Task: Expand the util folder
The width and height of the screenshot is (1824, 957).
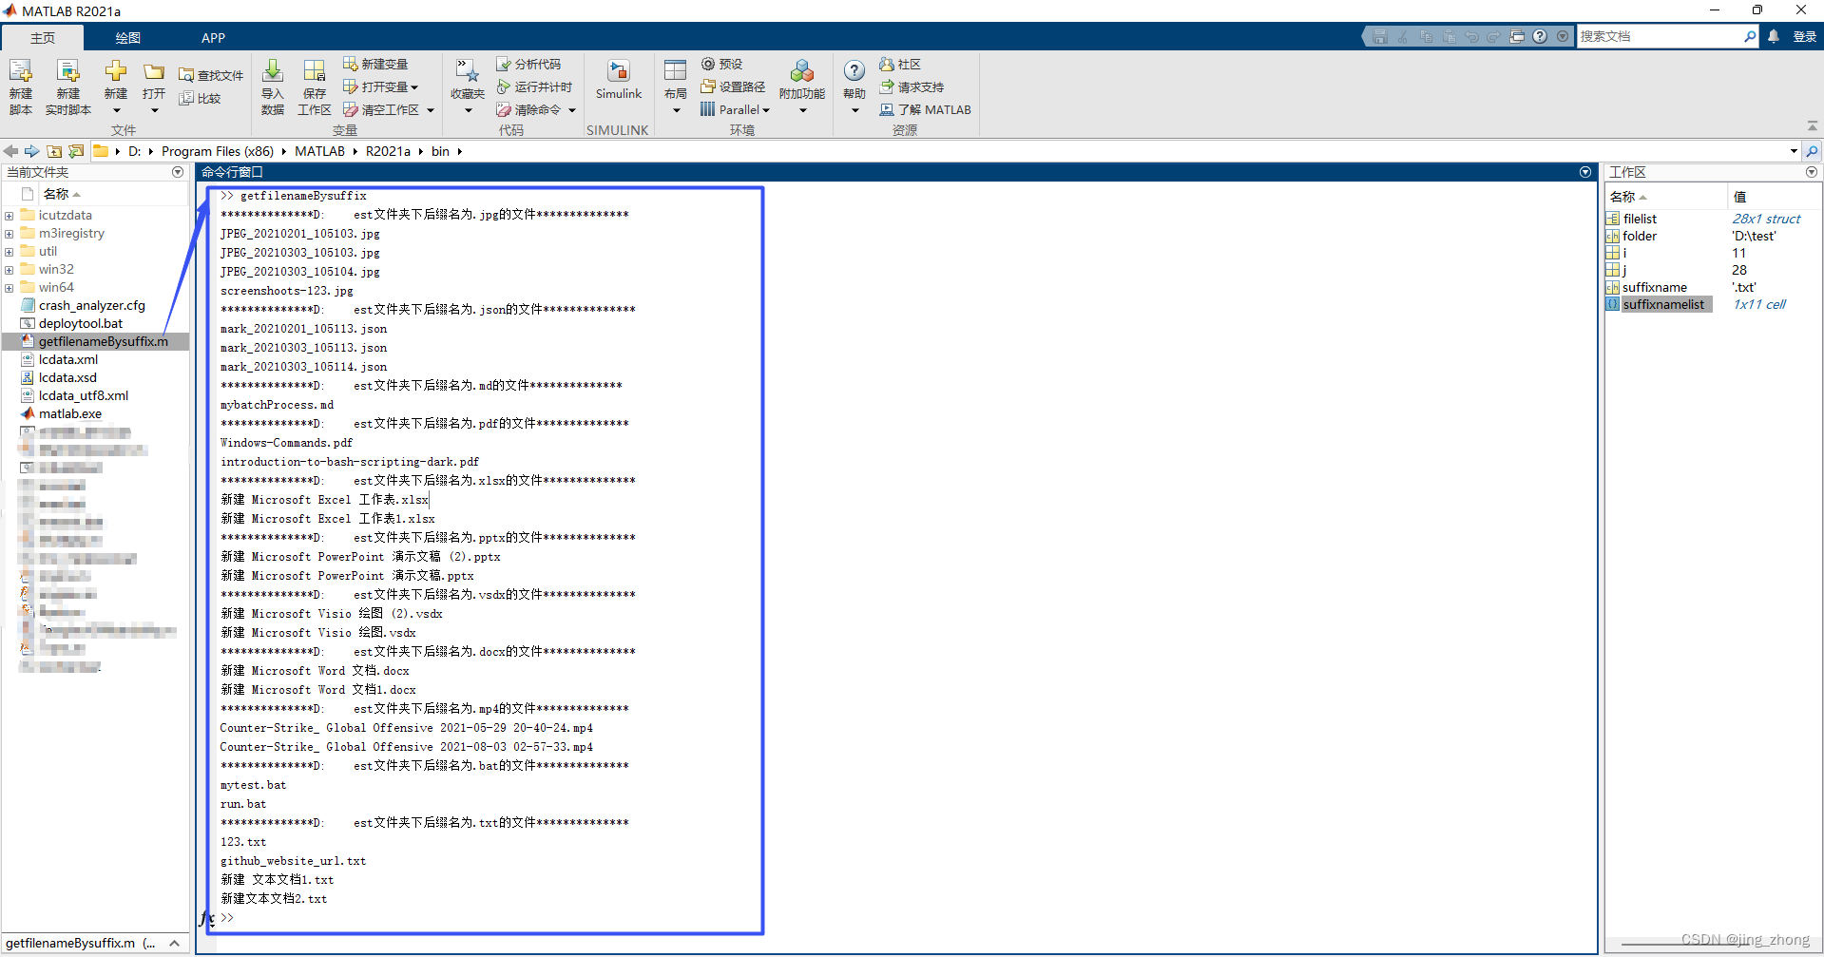Action: tap(10, 252)
